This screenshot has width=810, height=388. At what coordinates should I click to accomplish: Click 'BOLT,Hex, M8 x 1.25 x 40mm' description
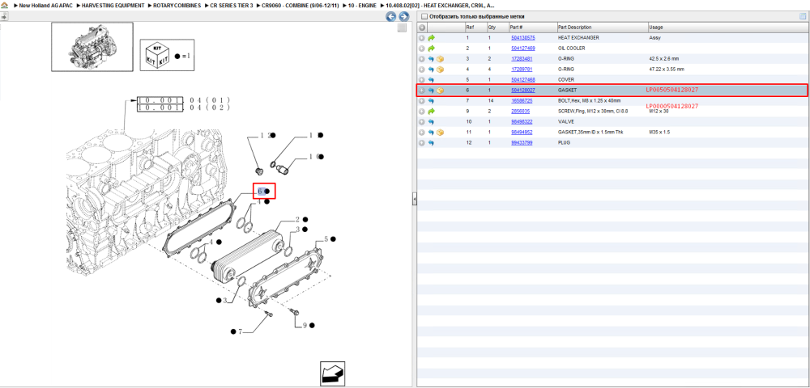590,101
